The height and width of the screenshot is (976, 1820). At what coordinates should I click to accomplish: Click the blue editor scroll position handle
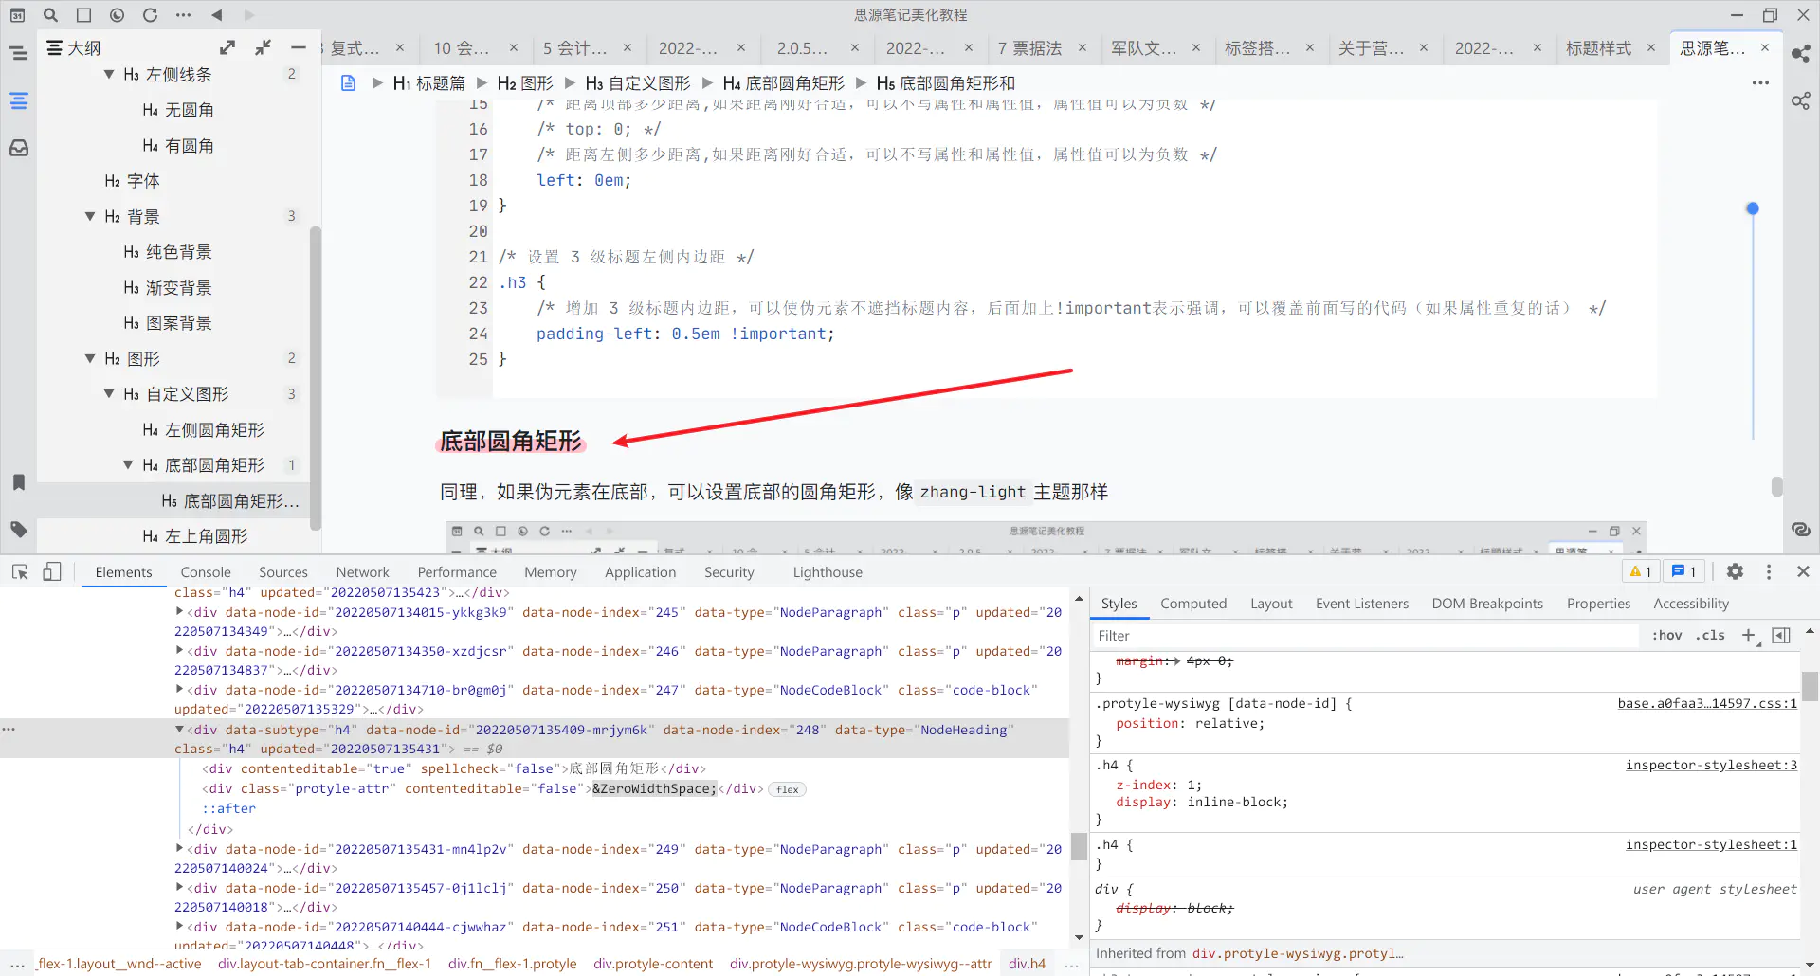coord(1753,208)
